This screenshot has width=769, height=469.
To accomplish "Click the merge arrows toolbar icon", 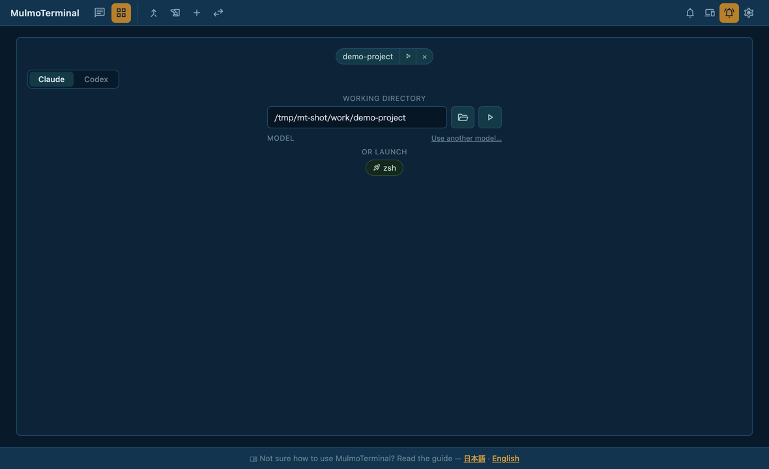I will [x=154, y=13].
